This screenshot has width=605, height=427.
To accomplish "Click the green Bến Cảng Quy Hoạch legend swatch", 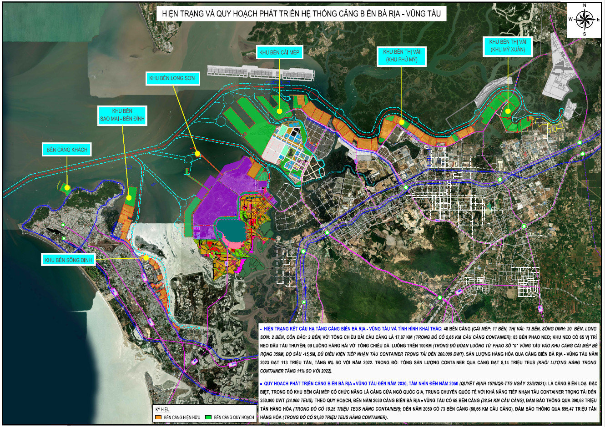I will [x=209, y=417].
